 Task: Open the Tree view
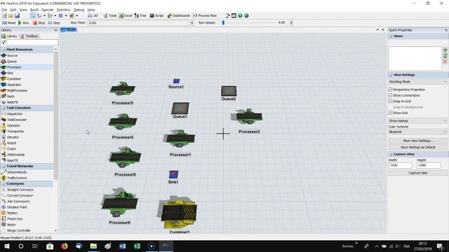coord(140,15)
